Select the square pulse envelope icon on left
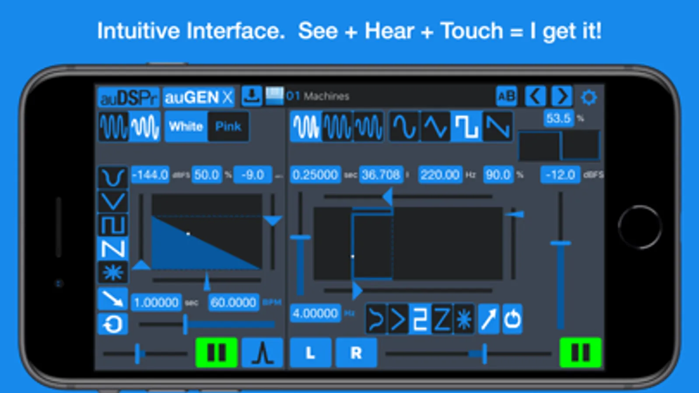Screen dimensions: 699x393 113,225
